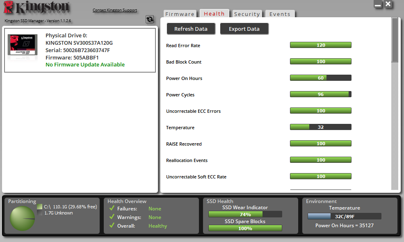Viewport: 404px width, 242px height.
Task: Open the Security tab
Action: point(247,14)
